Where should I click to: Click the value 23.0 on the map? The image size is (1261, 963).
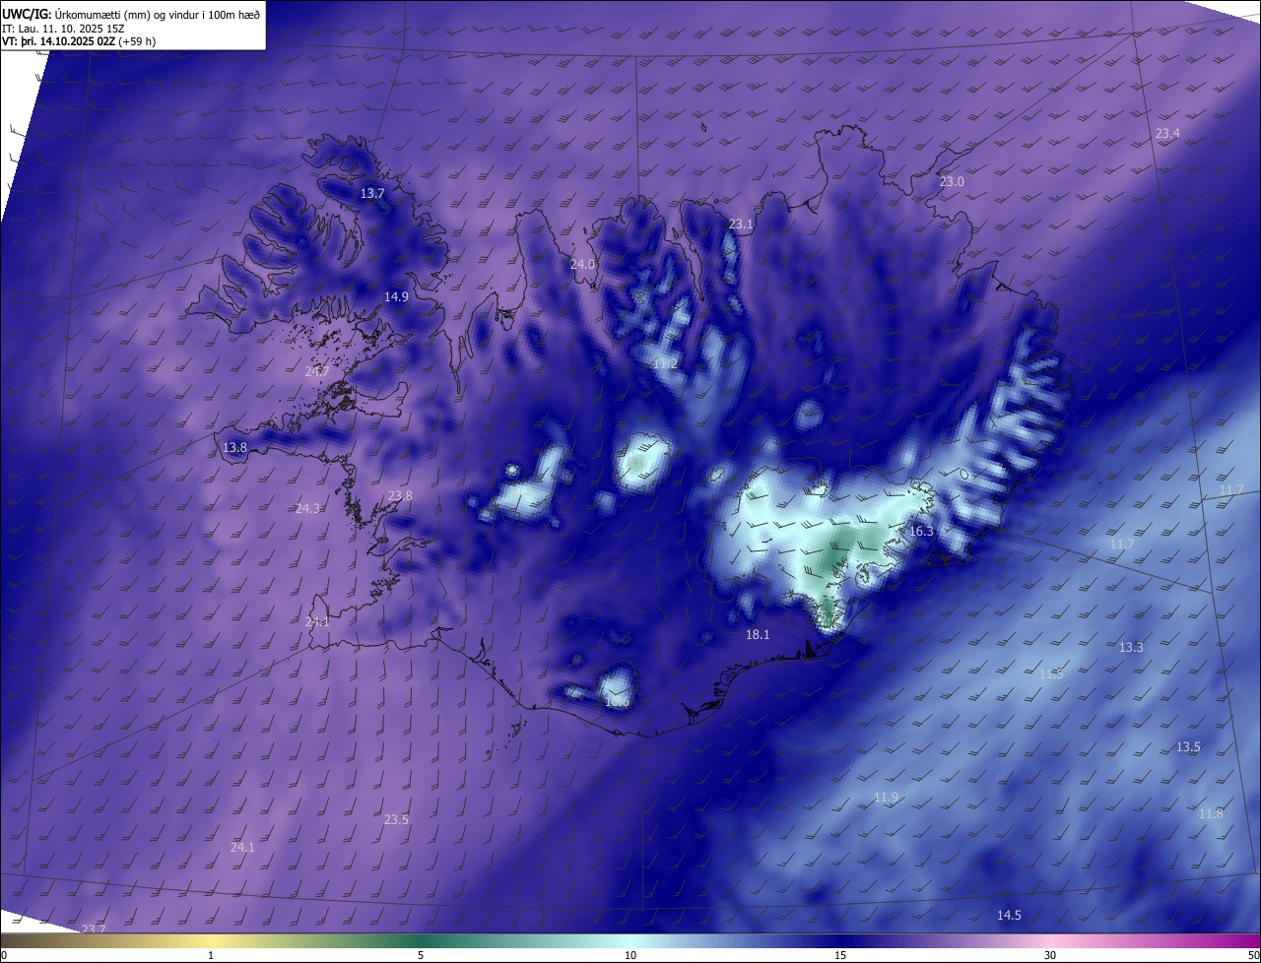[x=952, y=182]
